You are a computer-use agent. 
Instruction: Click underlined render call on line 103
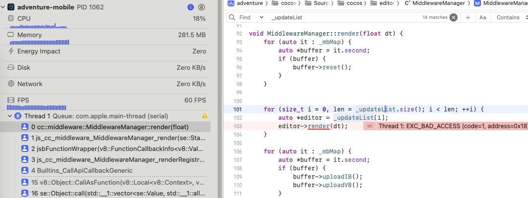[319, 126]
